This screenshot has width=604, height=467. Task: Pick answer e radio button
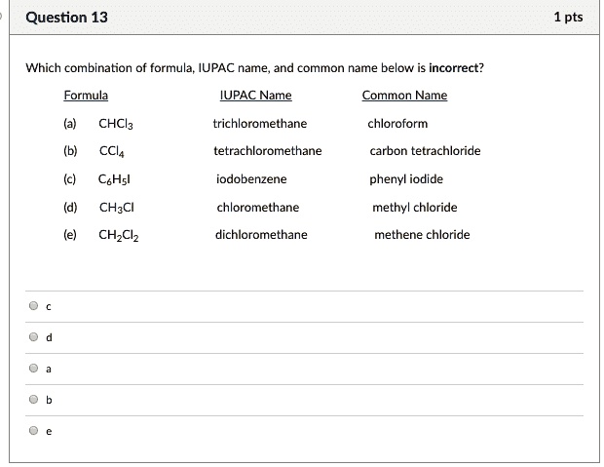(34, 431)
